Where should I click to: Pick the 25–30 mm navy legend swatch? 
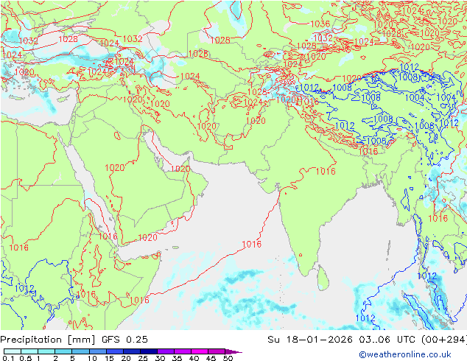(148, 351)
